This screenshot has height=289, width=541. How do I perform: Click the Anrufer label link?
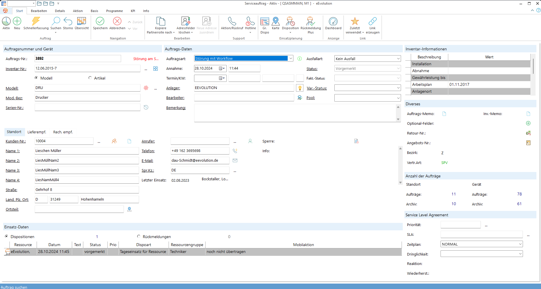coord(148,141)
